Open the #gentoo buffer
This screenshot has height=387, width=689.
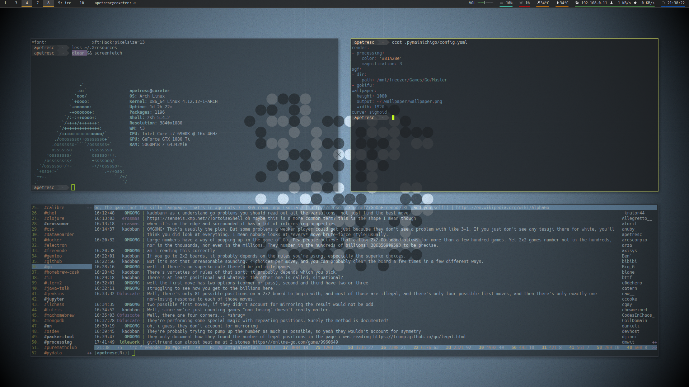coord(53,256)
